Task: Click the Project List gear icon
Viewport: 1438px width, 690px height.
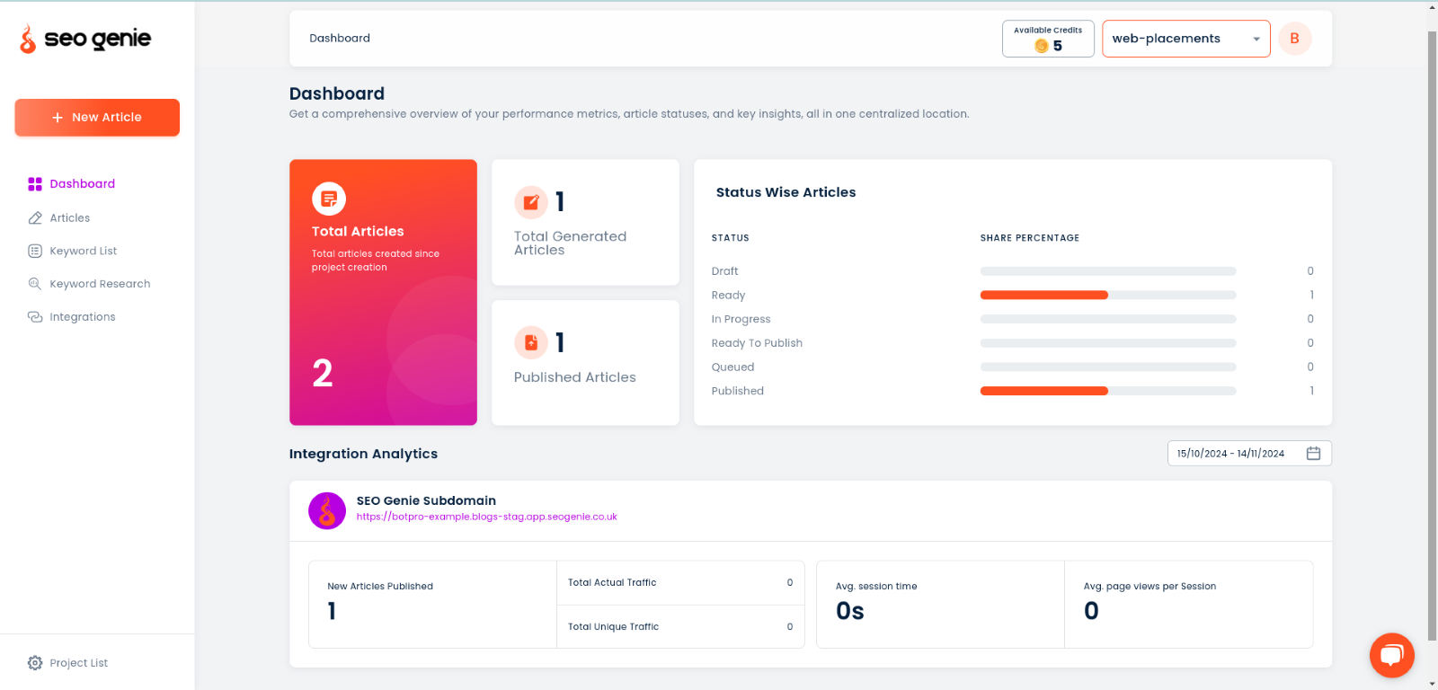Action: tap(35, 663)
